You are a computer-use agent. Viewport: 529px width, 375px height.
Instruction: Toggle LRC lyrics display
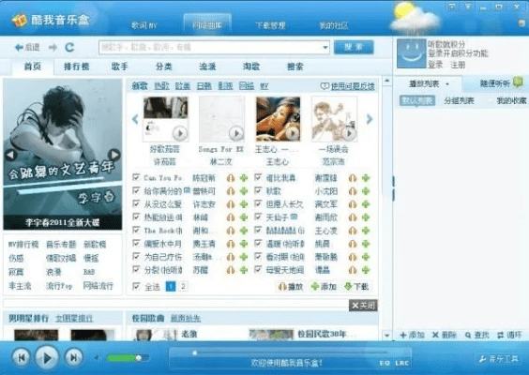coord(401,363)
